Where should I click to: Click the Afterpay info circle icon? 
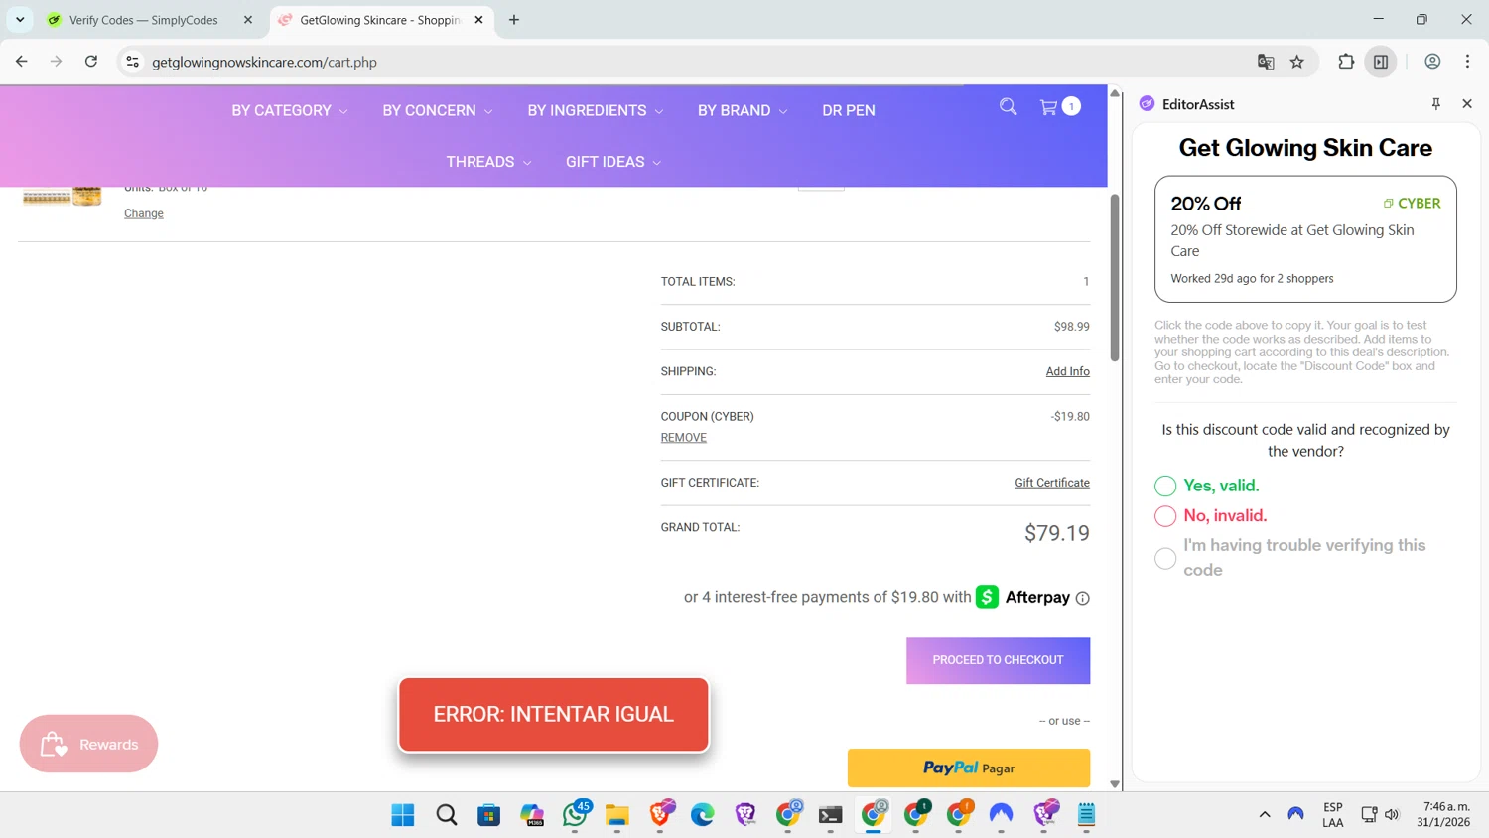tap(1083, 598)
